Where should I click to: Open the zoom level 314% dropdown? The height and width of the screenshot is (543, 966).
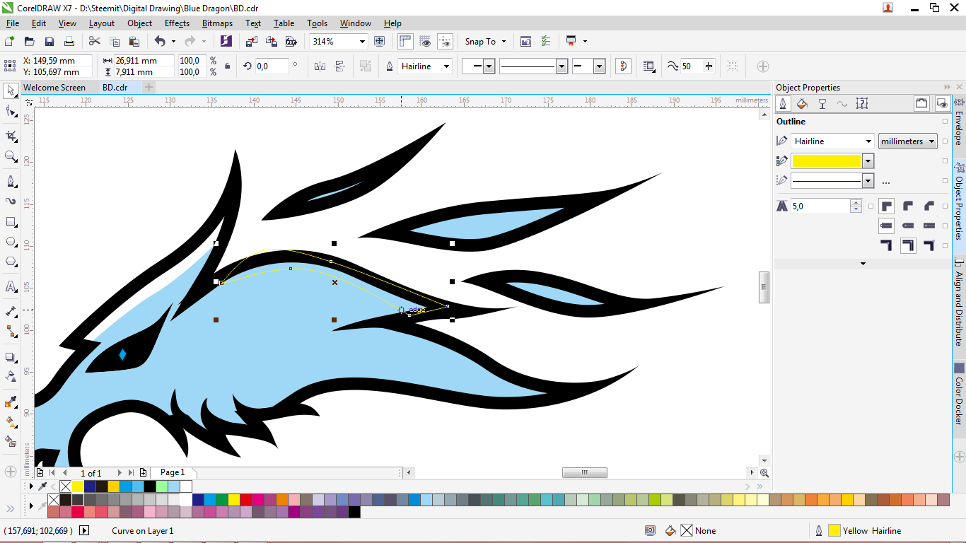pos(362,42)
